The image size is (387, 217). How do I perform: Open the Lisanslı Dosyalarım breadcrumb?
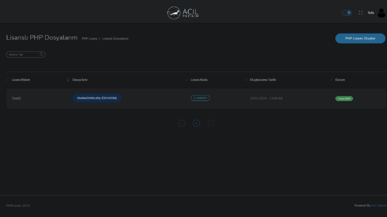pos(115,38)
